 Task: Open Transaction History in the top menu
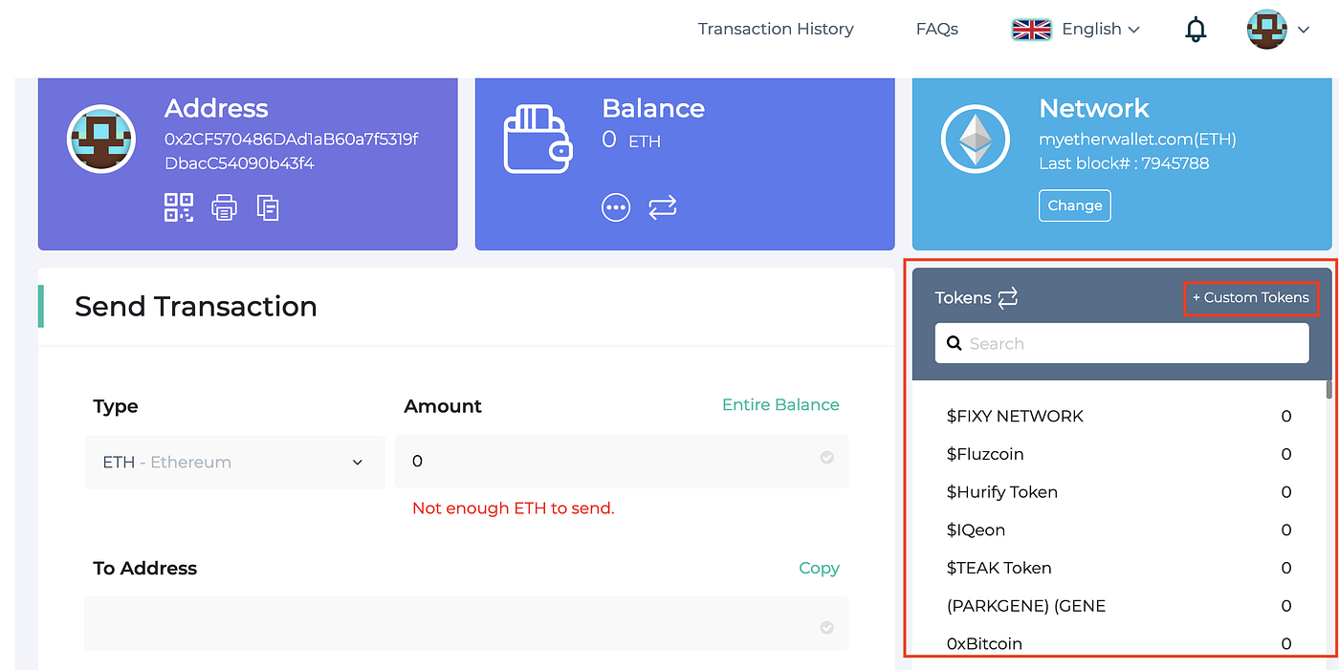[x=776, y=29]
